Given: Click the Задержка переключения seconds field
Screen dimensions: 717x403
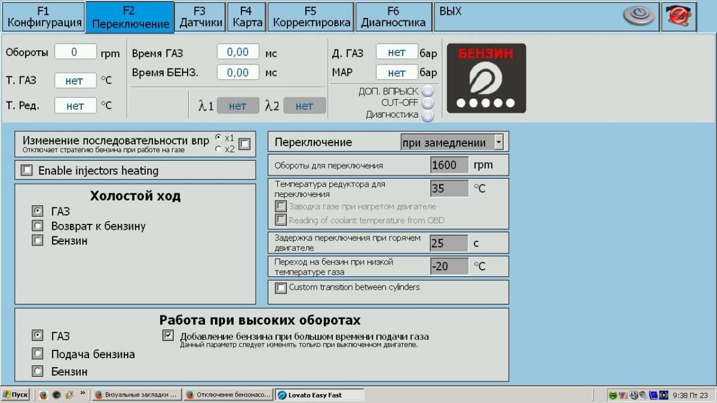Looking at the screenshot, I should 449,243.
